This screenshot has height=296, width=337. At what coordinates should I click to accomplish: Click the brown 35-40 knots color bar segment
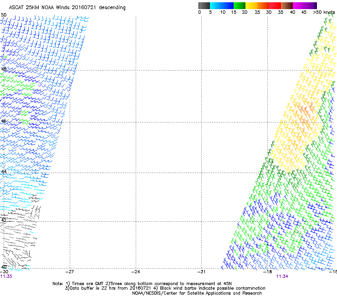point(287,5)
